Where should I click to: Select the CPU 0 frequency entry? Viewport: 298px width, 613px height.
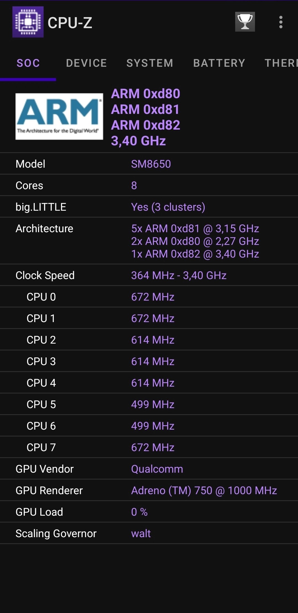[x=153, y=297]
